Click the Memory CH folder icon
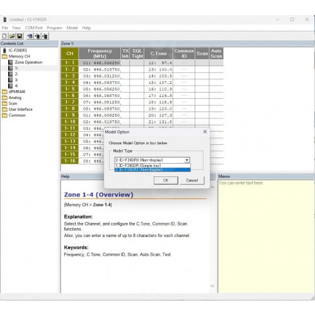 (4, 56)
